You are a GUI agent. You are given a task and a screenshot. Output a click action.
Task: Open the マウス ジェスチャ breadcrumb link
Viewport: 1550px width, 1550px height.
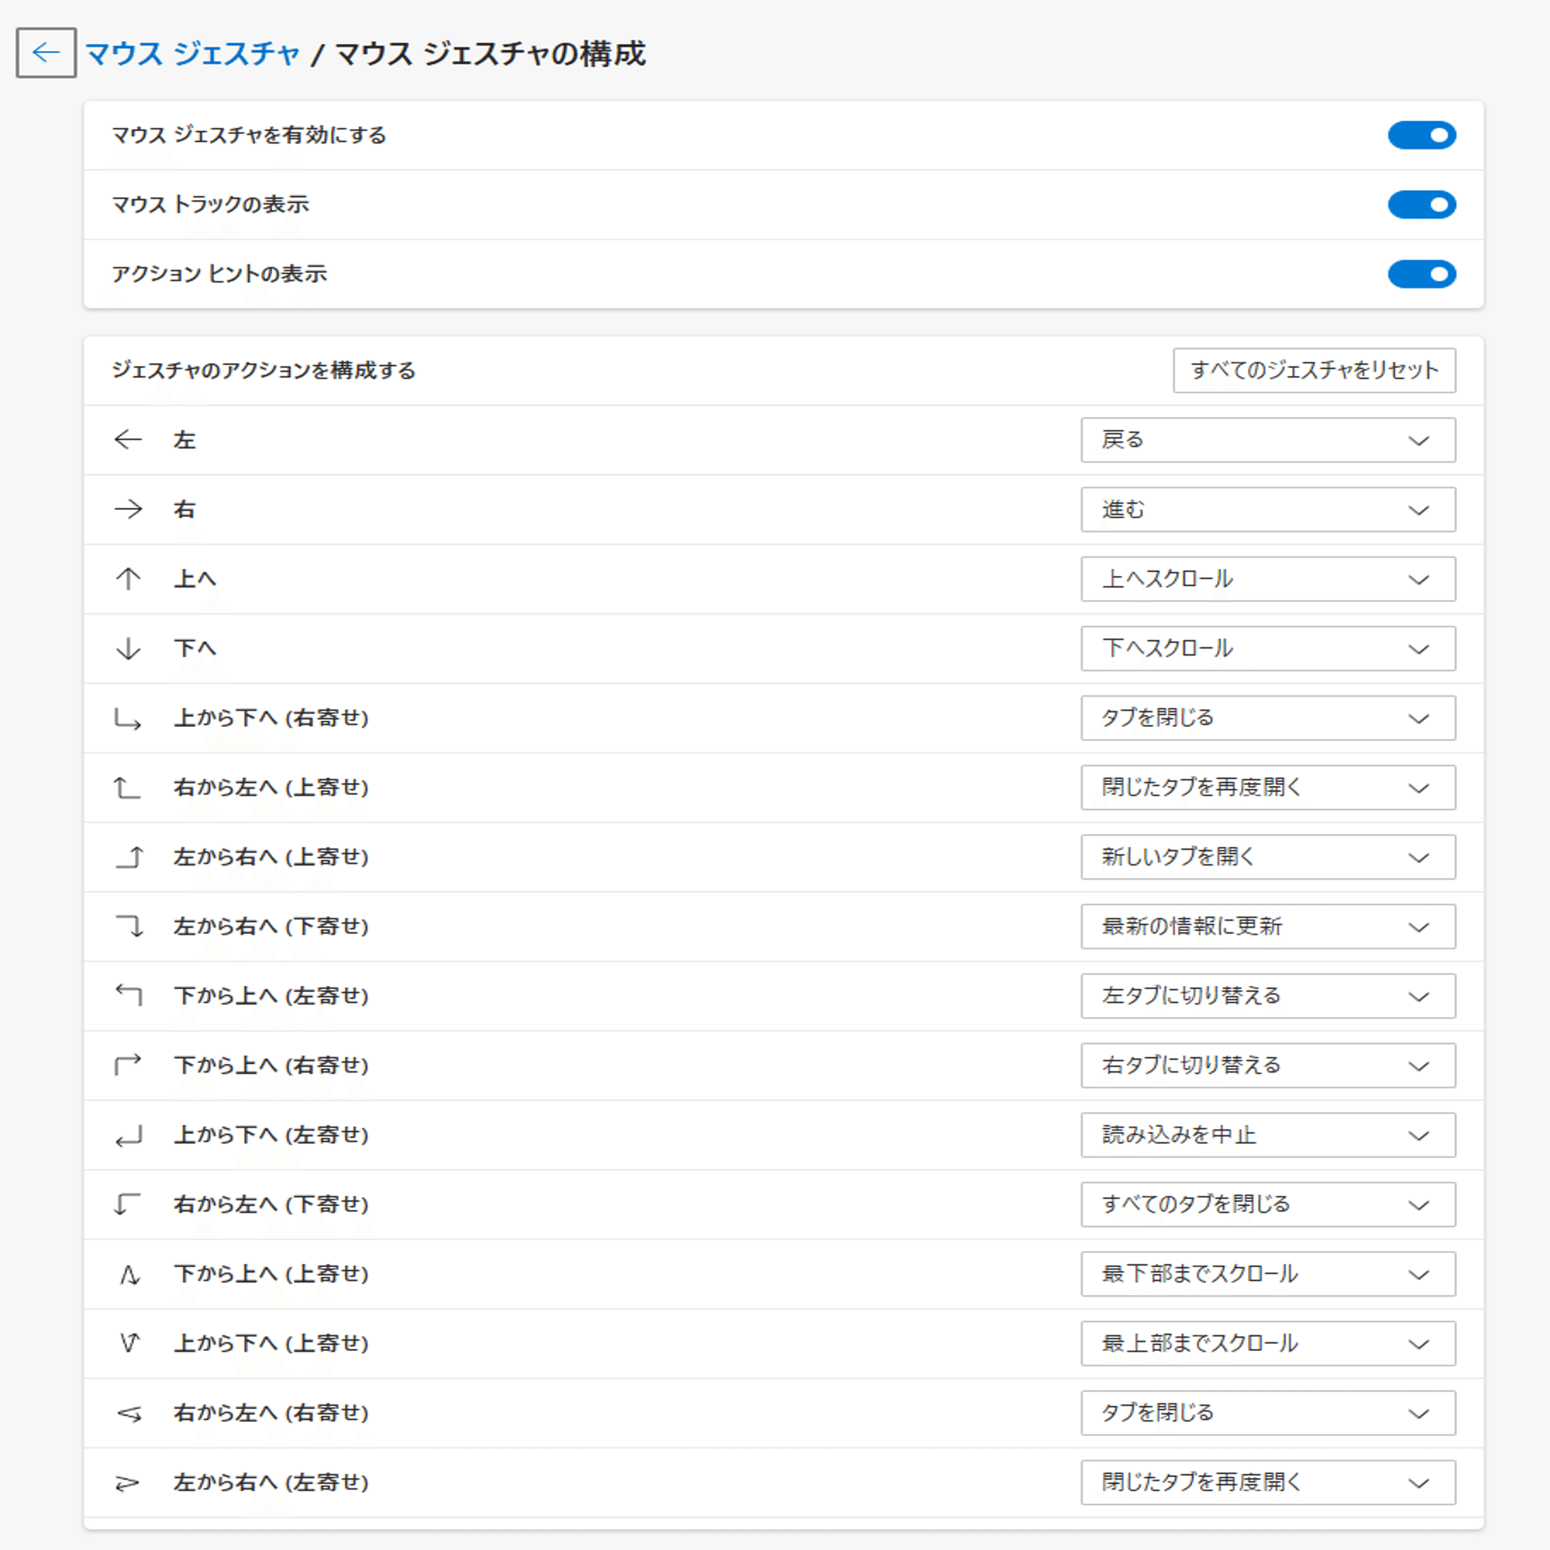click(x=192, y=53)
